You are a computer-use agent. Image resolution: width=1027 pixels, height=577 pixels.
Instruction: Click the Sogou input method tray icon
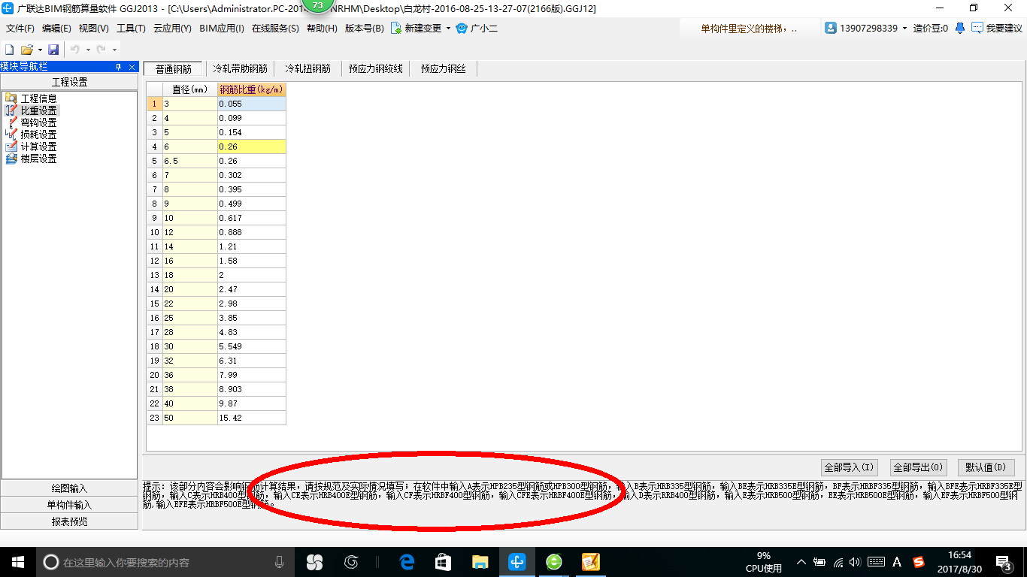pos(919,562)
